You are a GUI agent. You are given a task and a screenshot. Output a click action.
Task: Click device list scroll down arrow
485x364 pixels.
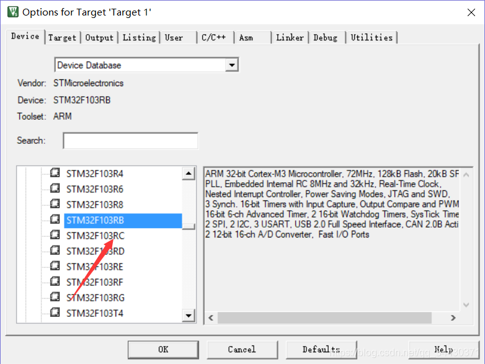(189, 316)
